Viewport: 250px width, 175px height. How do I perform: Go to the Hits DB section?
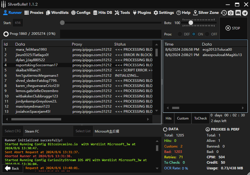[x=103, y=13]
